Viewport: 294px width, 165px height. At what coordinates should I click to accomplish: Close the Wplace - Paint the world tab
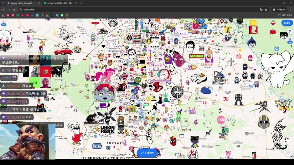pos(39,3)
